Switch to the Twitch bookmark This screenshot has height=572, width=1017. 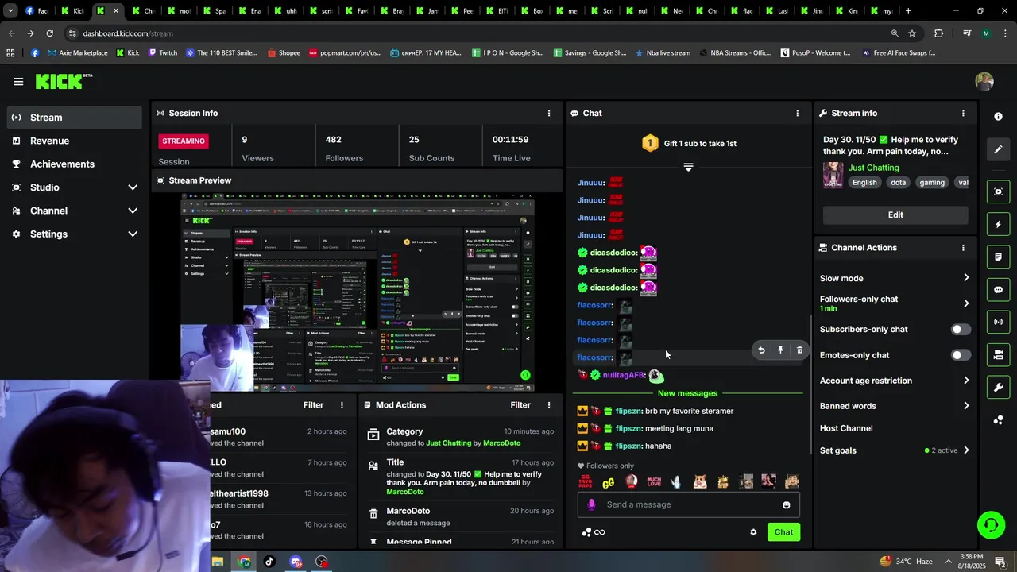(x=162, y=53)
